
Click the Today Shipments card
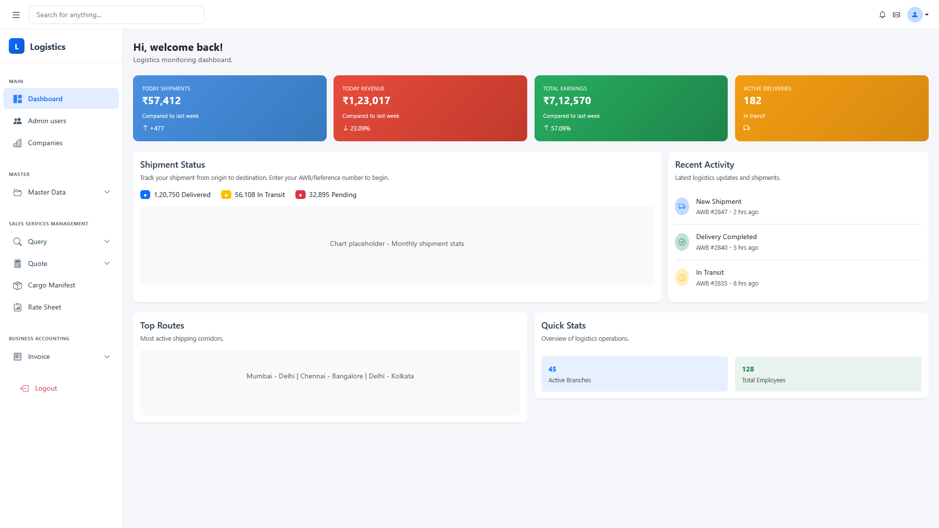coord(229,108)
